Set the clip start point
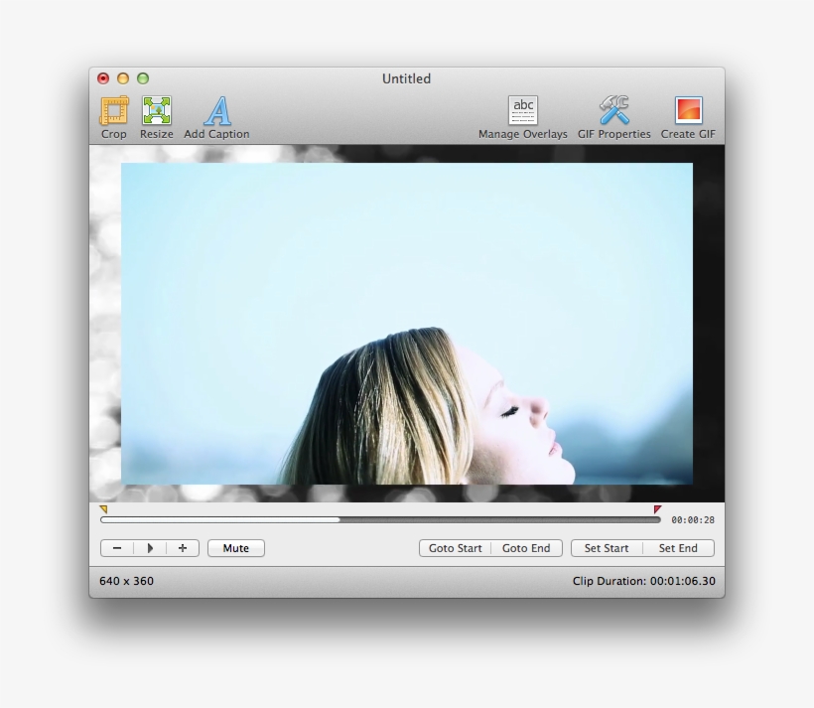 (607, 547)
